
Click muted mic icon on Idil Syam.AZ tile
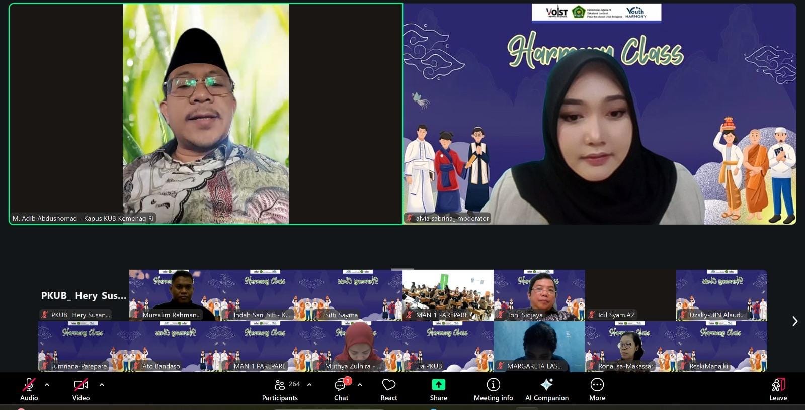tap(592, 315)
